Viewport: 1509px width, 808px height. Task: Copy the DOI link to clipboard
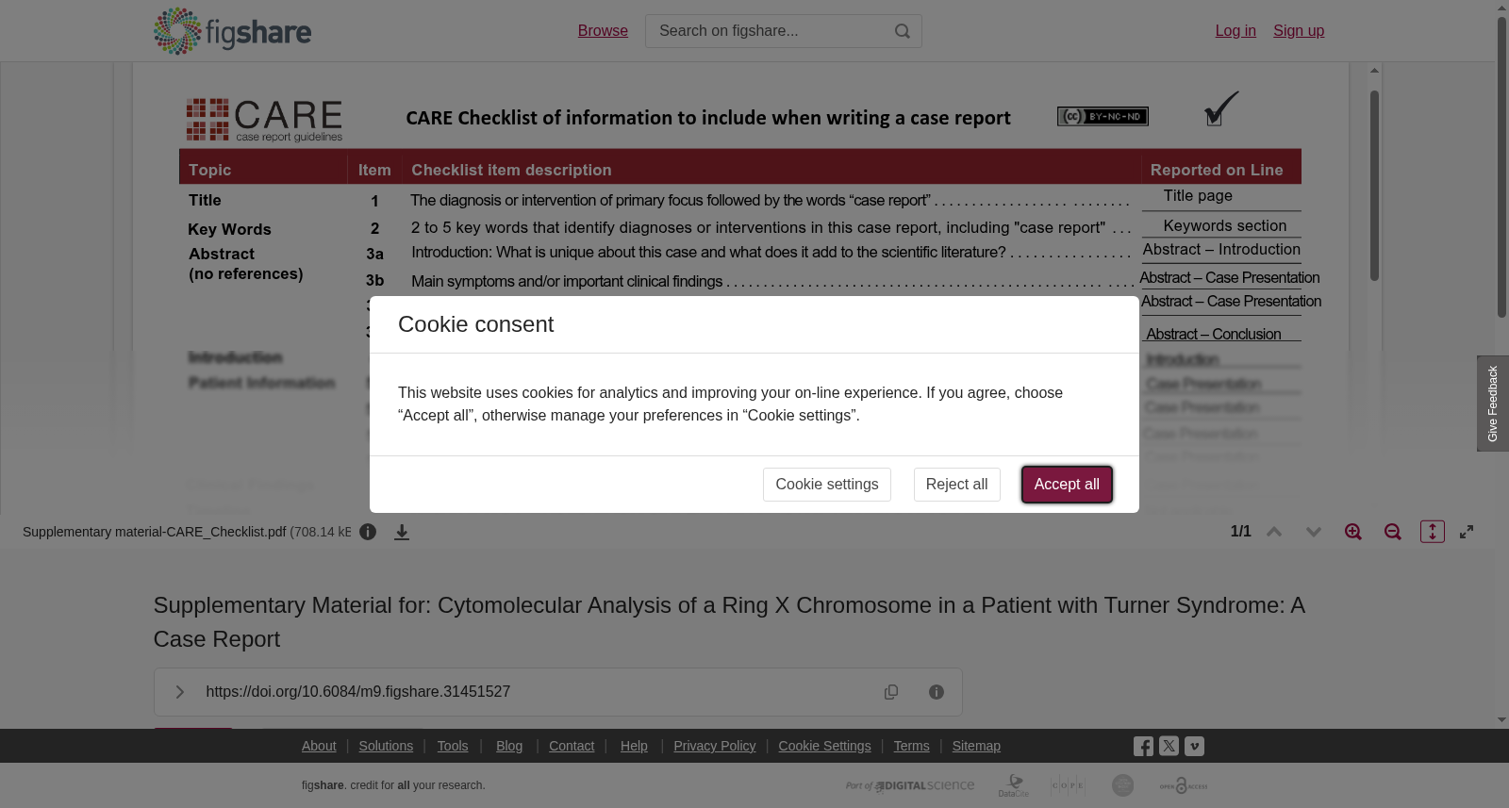pyautogui.click(x=891, y=692)
